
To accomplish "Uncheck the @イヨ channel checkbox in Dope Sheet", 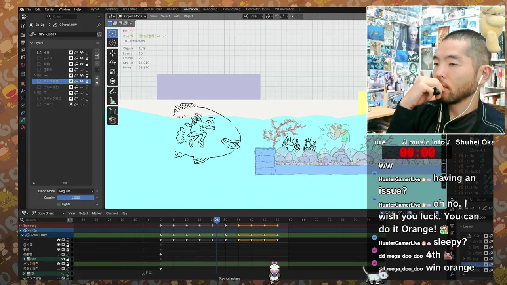I will click(63, 245).
